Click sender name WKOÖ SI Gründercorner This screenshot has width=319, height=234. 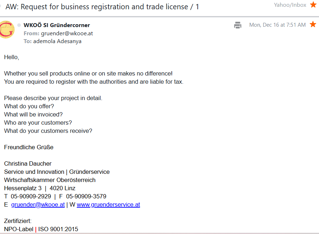point(57,25)
